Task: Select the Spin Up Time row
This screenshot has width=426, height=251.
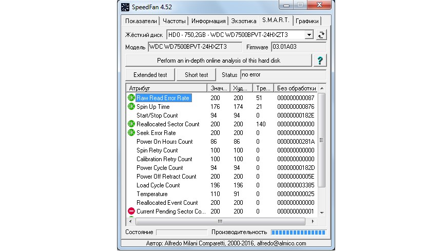Action: pyautogui.click(x=222, y=106)
